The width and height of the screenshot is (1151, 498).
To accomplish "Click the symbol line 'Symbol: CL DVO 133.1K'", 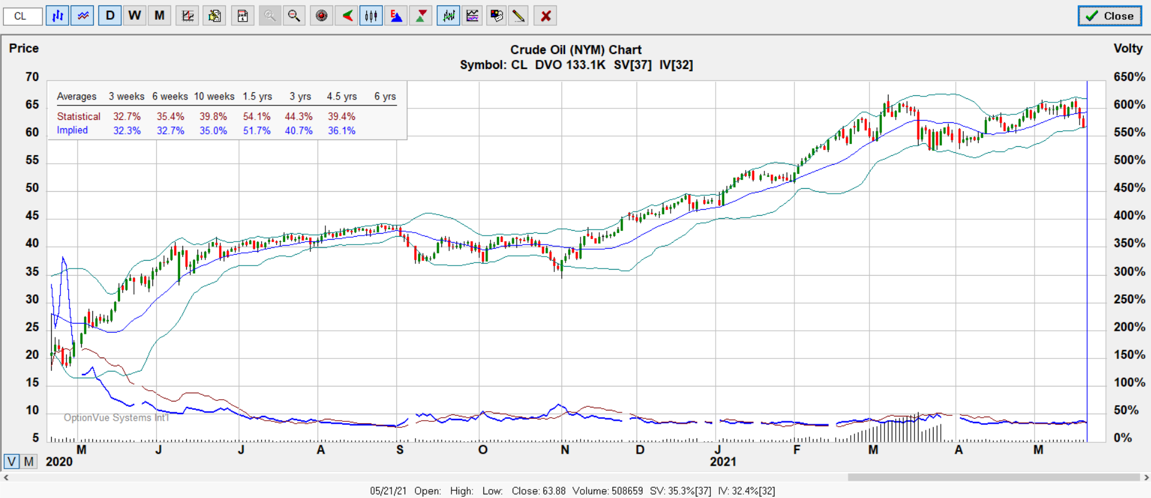I will tap(533, 65).
